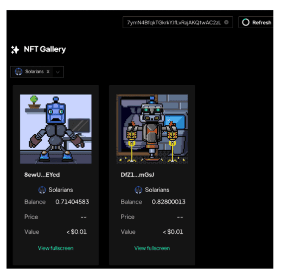
Task: Click the NFT Gallery sparkle icon
Action: click(15, 50)
